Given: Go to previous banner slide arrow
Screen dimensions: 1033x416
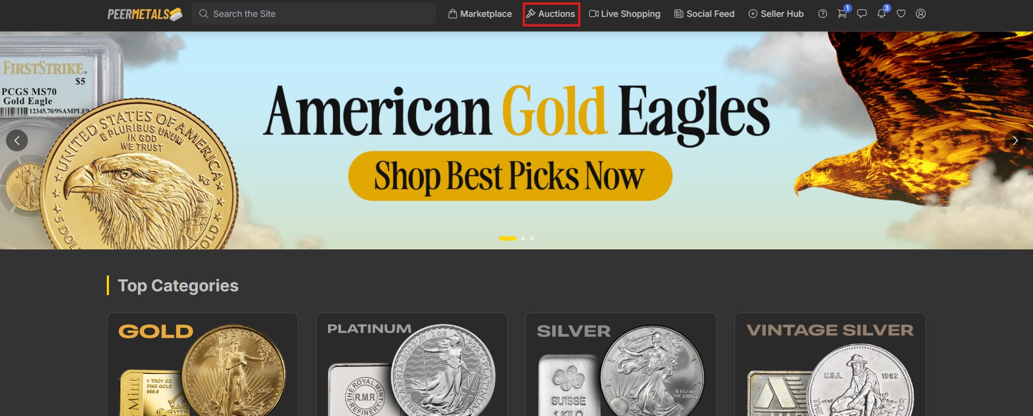Looking at the screenshot, I should (17, 140).
